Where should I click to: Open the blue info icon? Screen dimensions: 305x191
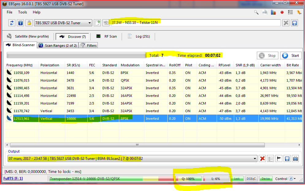coord(21,23)
